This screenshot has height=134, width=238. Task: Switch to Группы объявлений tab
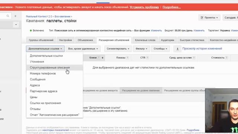[41, 40]
